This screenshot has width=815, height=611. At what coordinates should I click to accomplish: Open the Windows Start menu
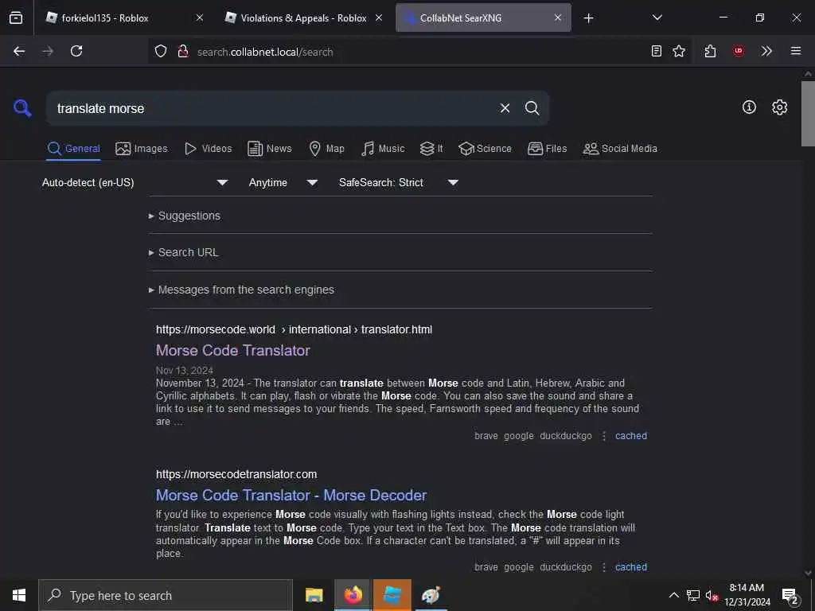coord(19,595)
